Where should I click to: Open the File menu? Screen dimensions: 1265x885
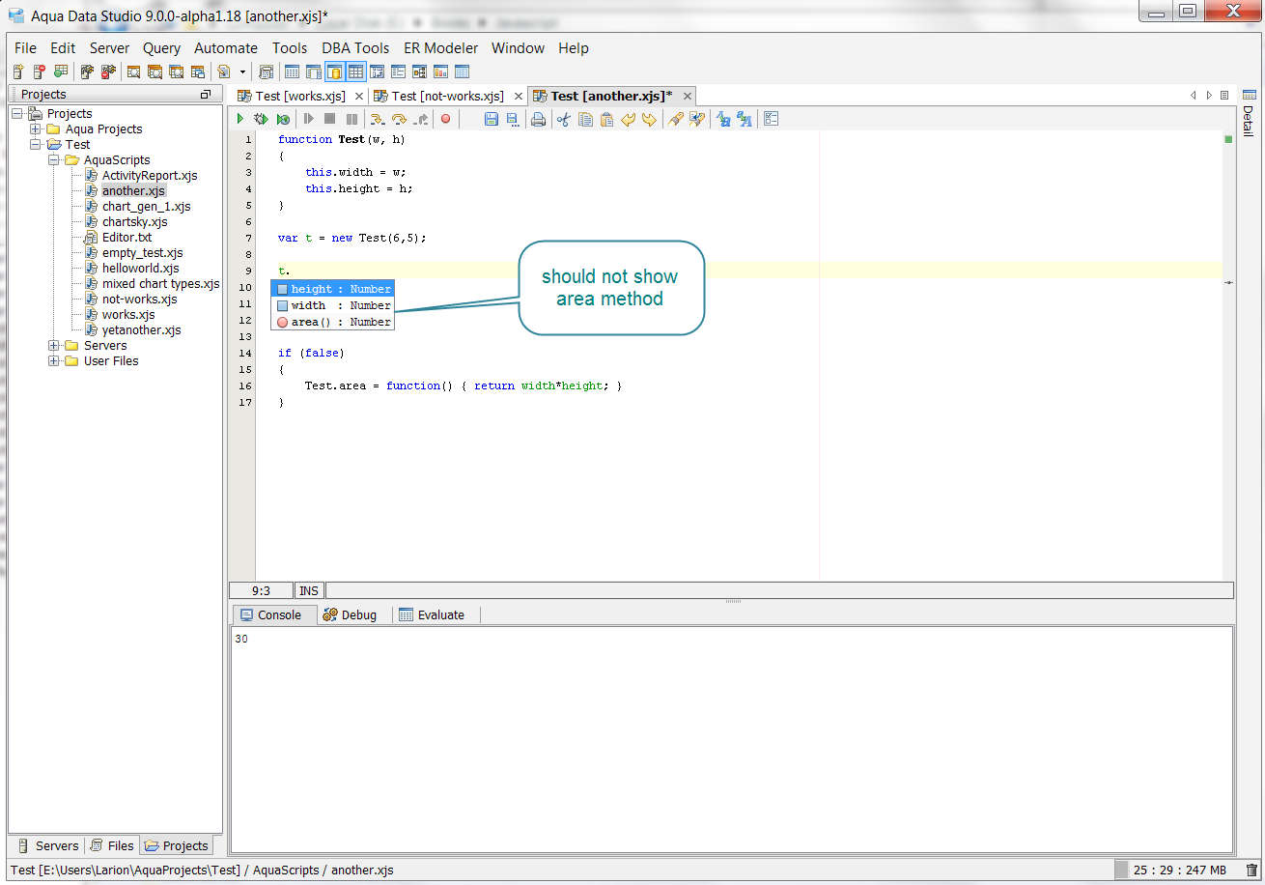pyautogui.click(x=25, y=48)
